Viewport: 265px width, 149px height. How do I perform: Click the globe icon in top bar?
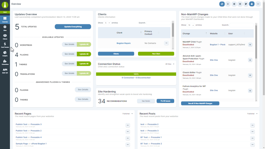click(x=240, y=4)
